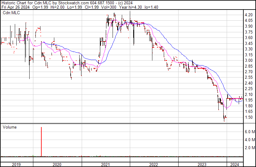Click the Volume panel label

click(10, 127)
